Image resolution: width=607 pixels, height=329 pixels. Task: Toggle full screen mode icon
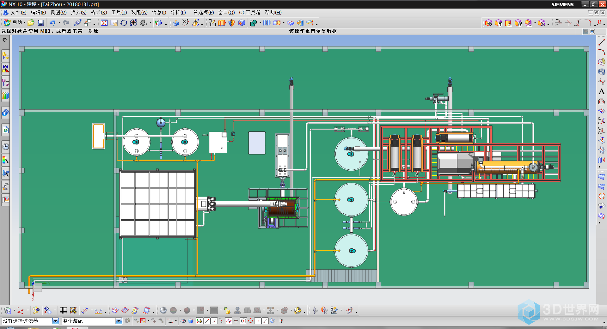pos(592,32)
